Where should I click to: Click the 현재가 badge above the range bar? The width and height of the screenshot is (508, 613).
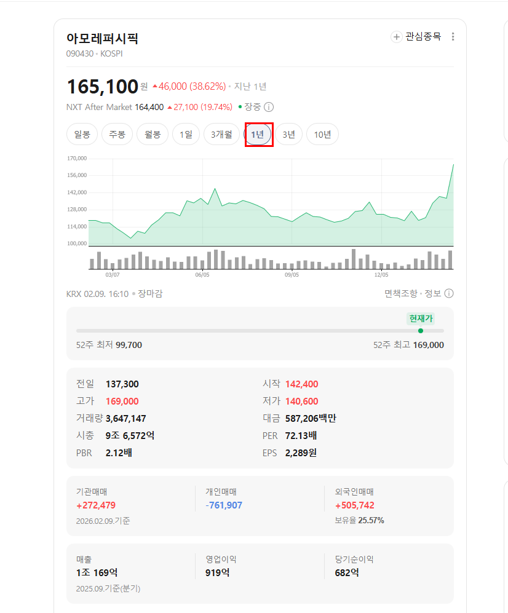click(x=421, y=318)
